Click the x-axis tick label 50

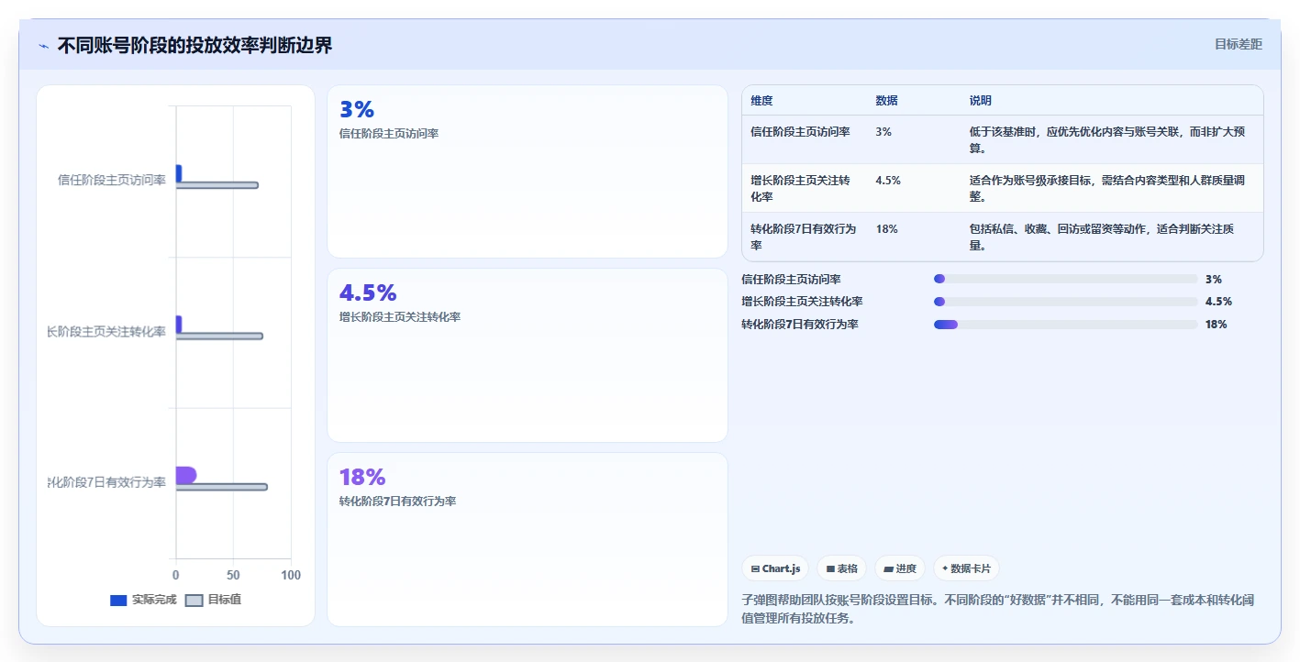click(x=233, y=575)
